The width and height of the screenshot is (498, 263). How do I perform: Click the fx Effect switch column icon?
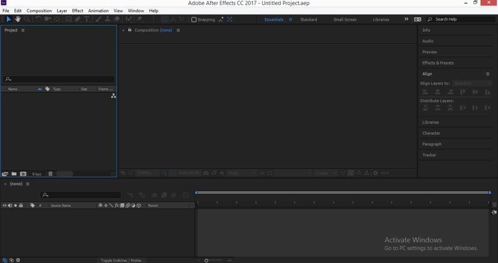pos(117,206)
